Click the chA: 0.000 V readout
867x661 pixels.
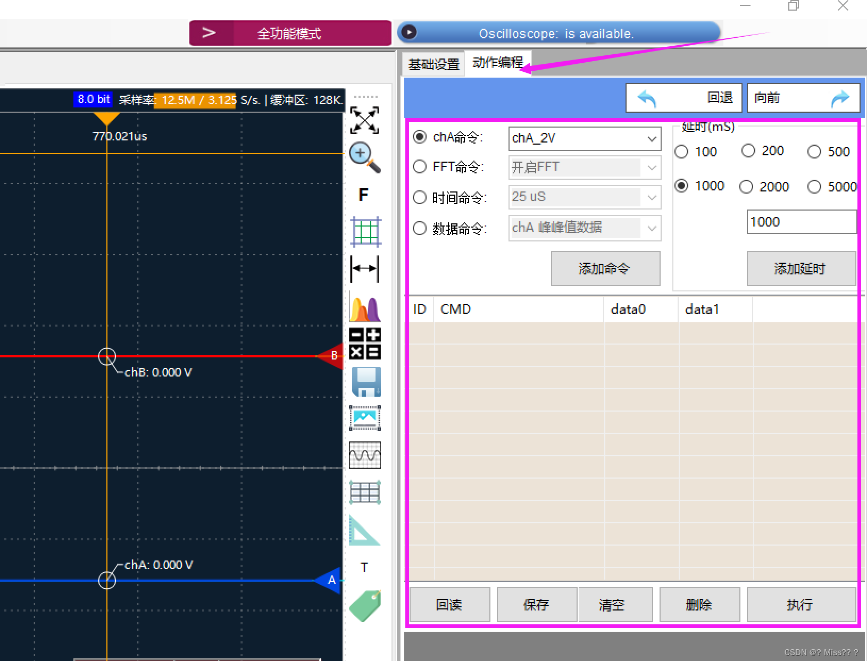click(x=159, y=565)
